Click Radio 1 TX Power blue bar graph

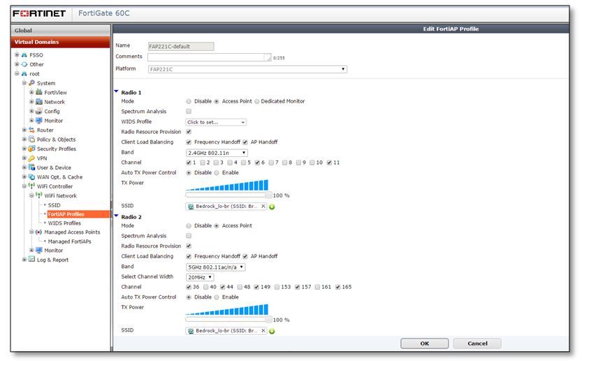coord(227,185)
